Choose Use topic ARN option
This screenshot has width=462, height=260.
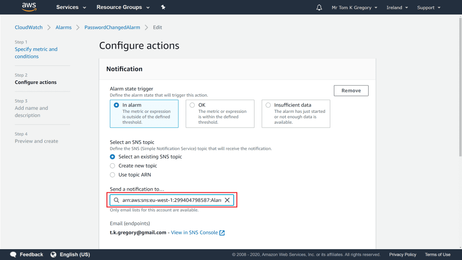(113, 175)
